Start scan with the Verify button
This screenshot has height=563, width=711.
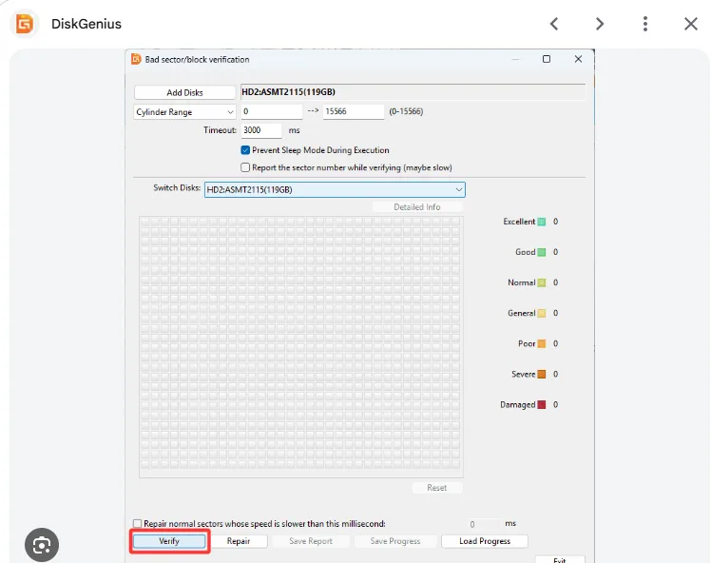tap(169, 541)
